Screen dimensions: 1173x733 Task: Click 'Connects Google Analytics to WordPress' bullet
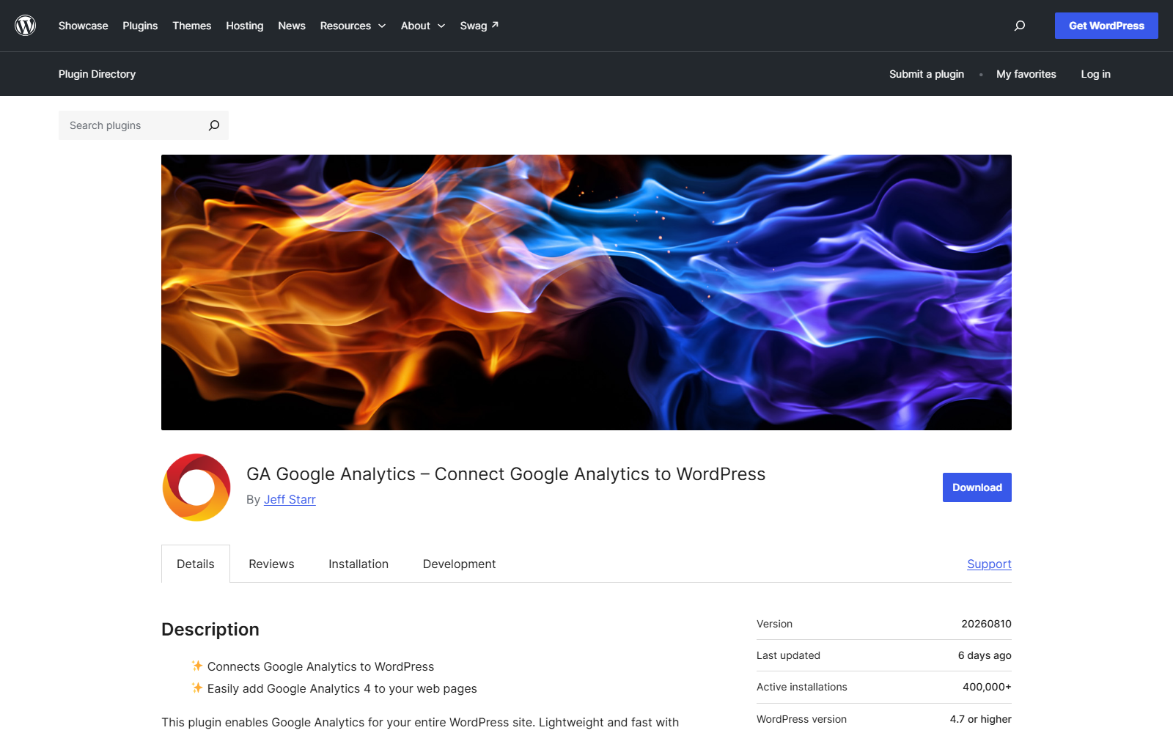tap(320, 666)
